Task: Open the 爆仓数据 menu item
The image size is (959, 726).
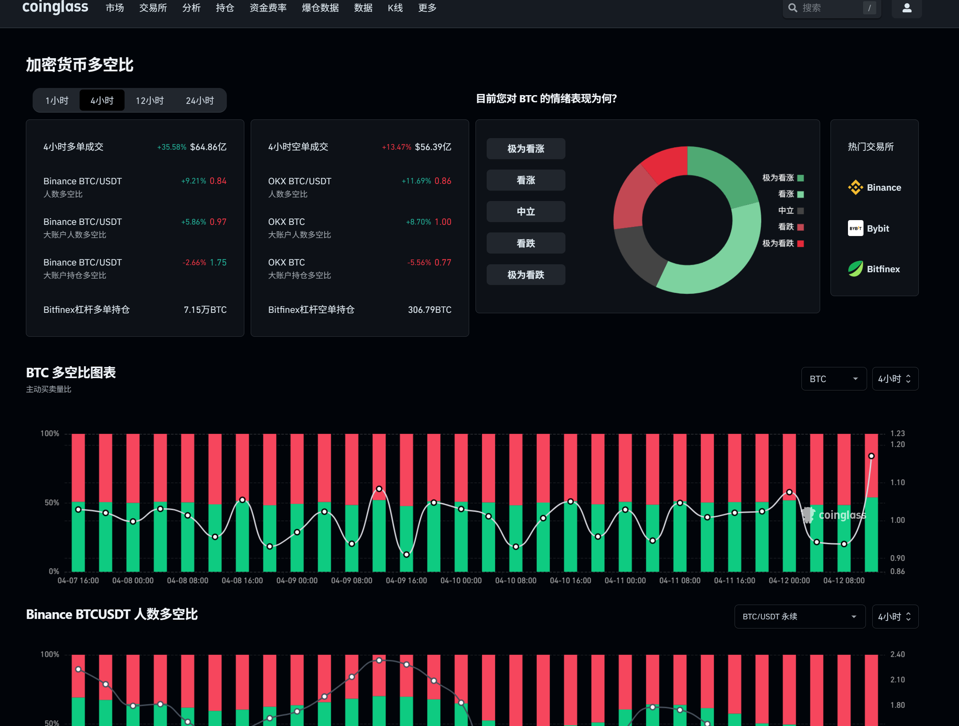Action: pyautogui.click(x=320, y=8)
